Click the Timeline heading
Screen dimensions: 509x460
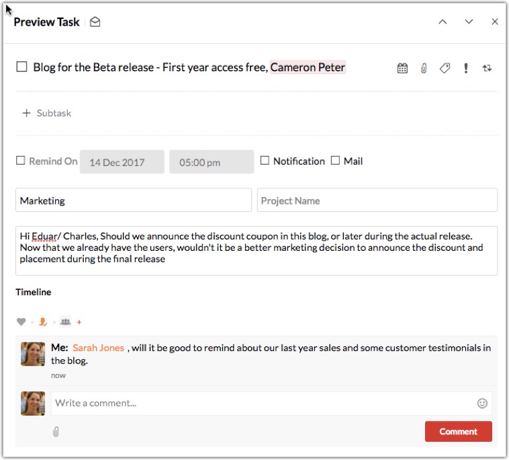coord(34,292)
